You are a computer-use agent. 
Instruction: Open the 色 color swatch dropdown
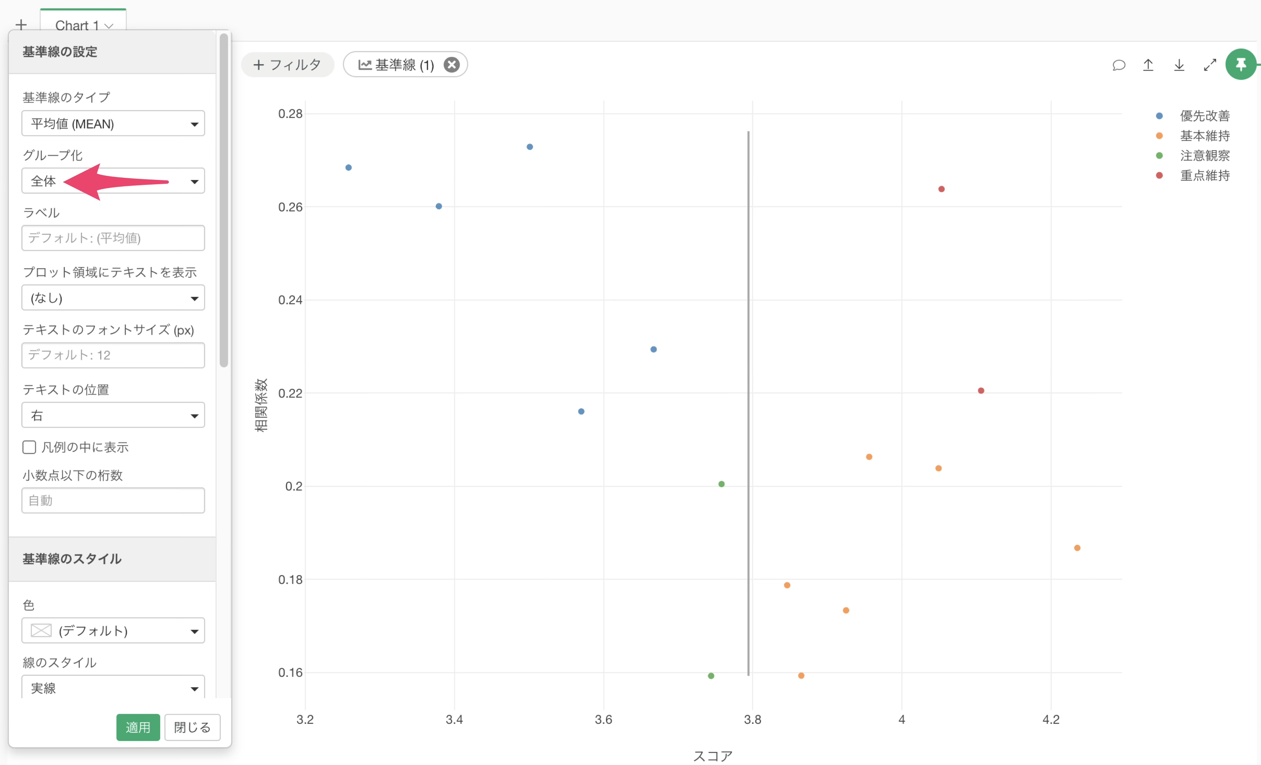tap(113, 630)
